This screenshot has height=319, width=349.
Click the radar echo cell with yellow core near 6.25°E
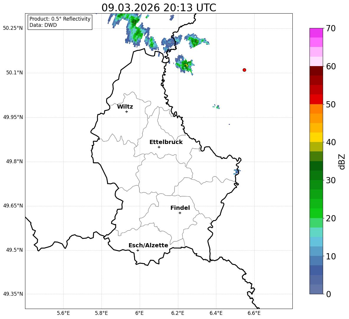[x=185, y=65]
